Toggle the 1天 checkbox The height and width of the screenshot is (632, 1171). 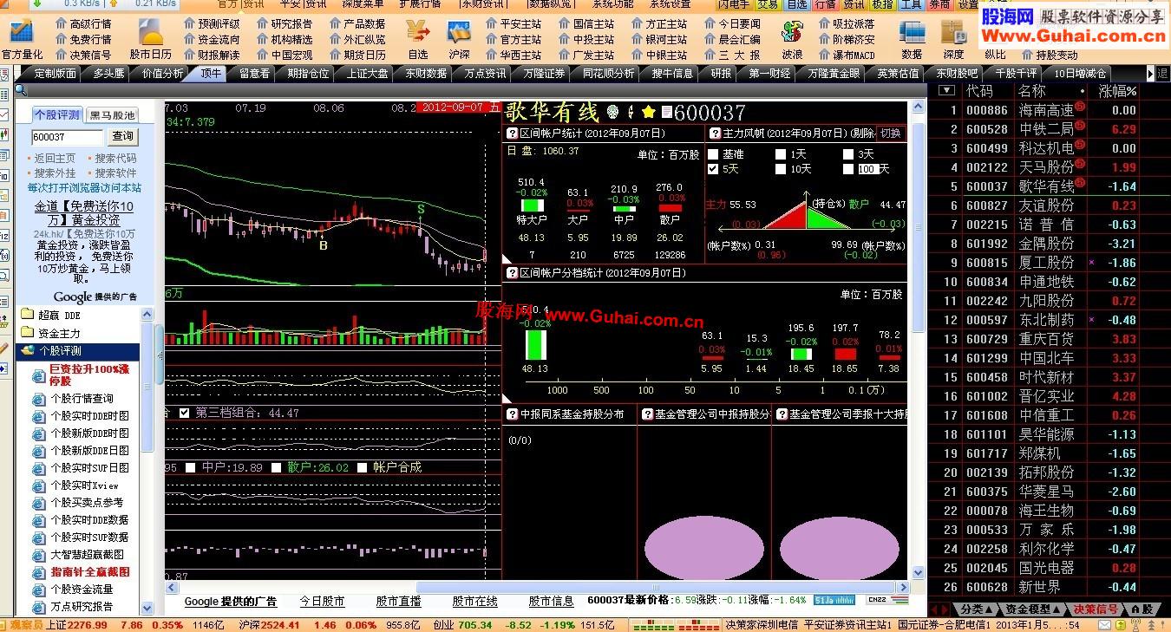[x=781, y=154]
